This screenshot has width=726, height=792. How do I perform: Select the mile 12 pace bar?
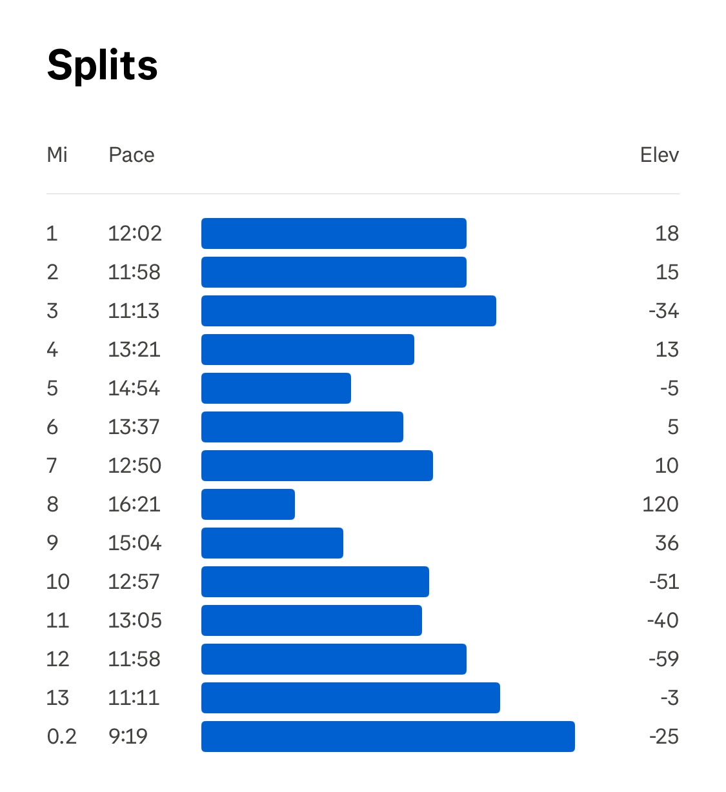pyautogui.click(x=334, y=659)
